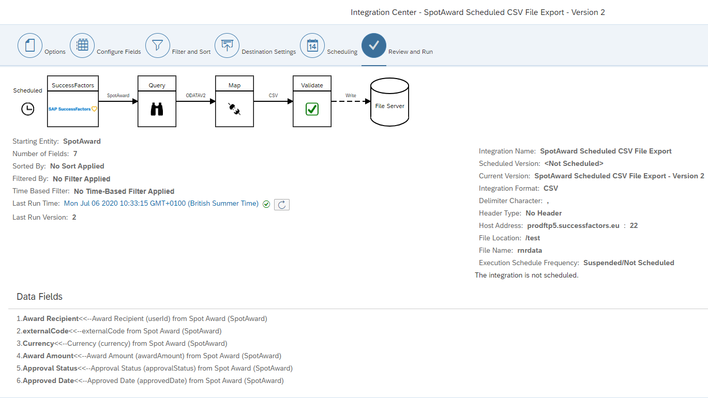Click the last run success status icon
708x398 pixels.
point(266,204)
